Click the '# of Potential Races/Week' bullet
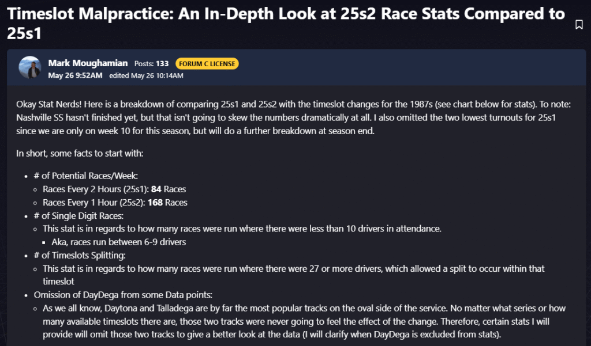 point(91,176)
